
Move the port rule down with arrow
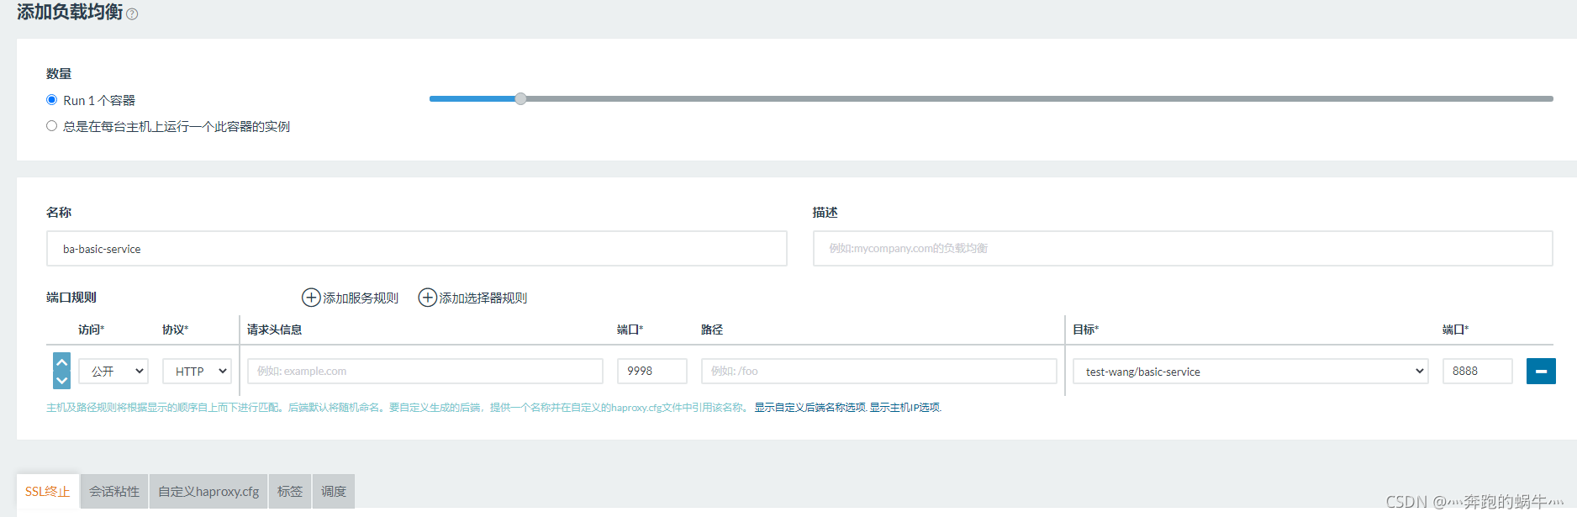(x=61, y=380)
